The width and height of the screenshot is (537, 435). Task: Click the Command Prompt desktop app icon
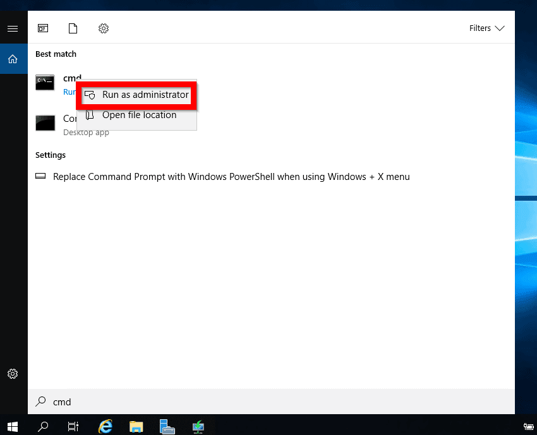(x=45, y=123)
